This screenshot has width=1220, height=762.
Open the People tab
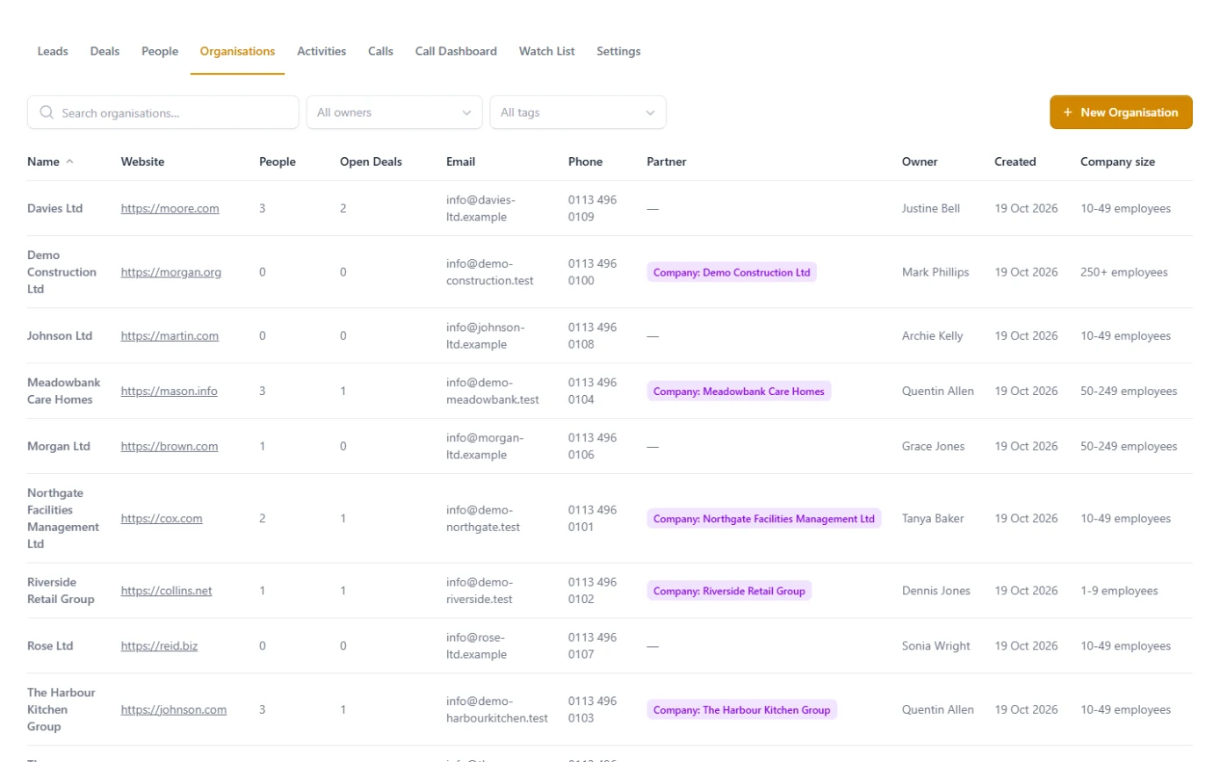160,51
